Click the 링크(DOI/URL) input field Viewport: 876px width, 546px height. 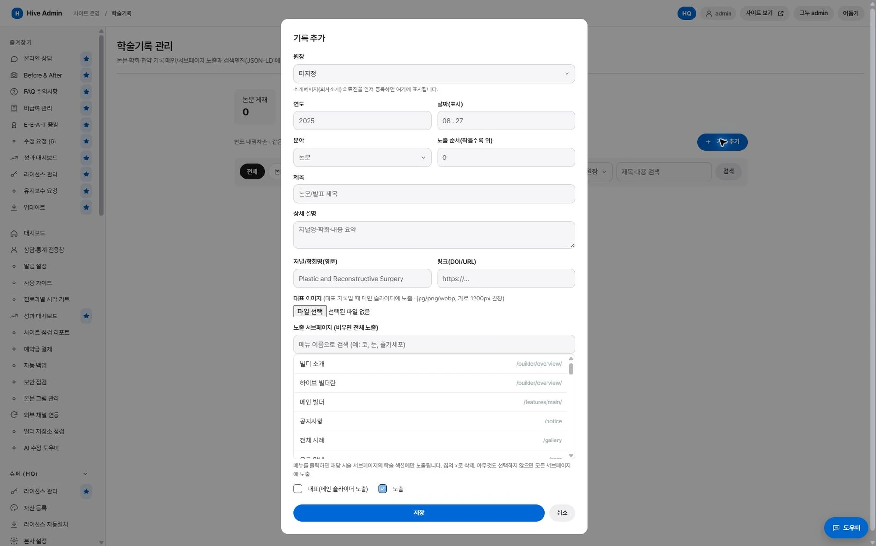point(506,279)
